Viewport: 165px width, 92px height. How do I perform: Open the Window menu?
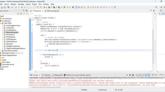(x=46, y=4)
